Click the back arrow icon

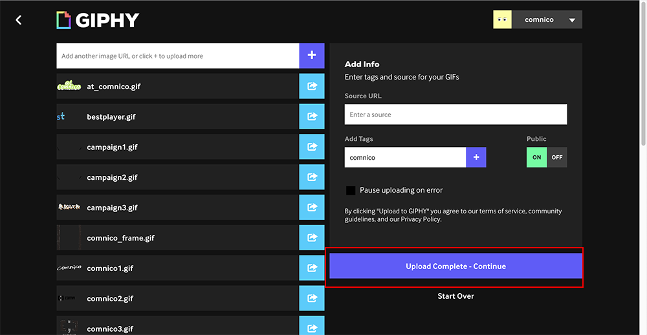(x=19, y=20)
